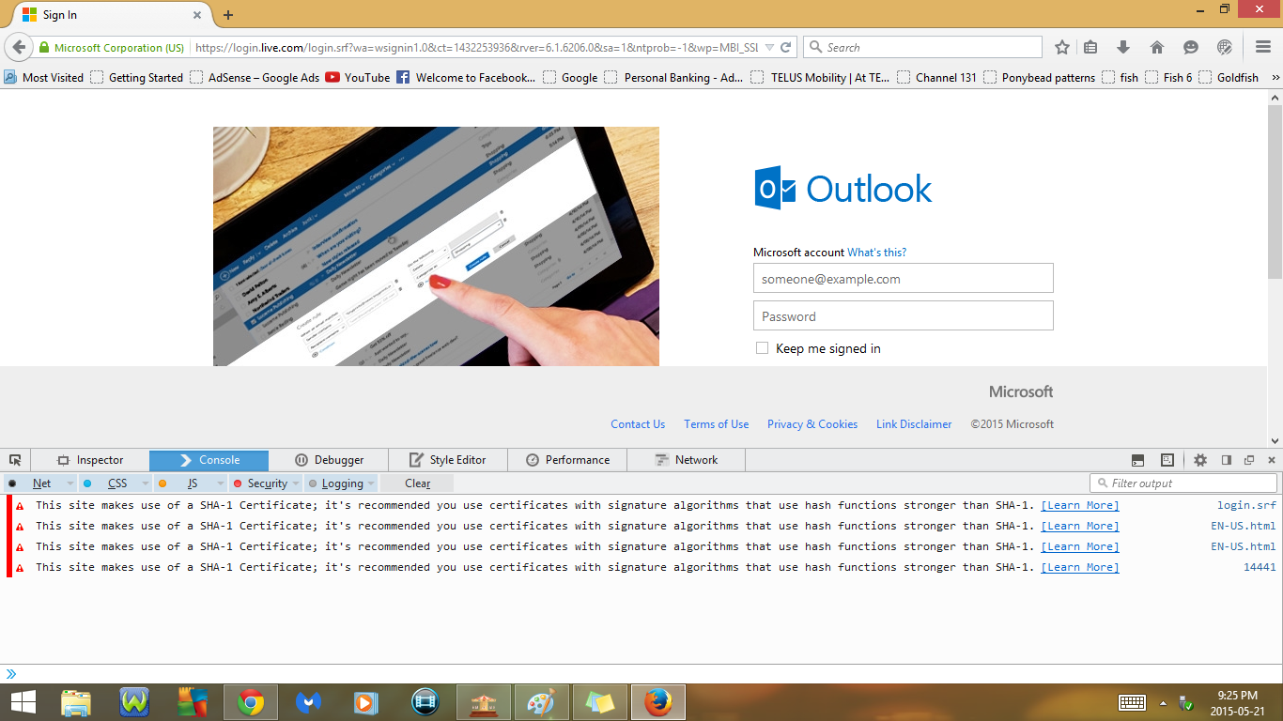Open the Ponybead patterns bookmark

coord(1039,78)
